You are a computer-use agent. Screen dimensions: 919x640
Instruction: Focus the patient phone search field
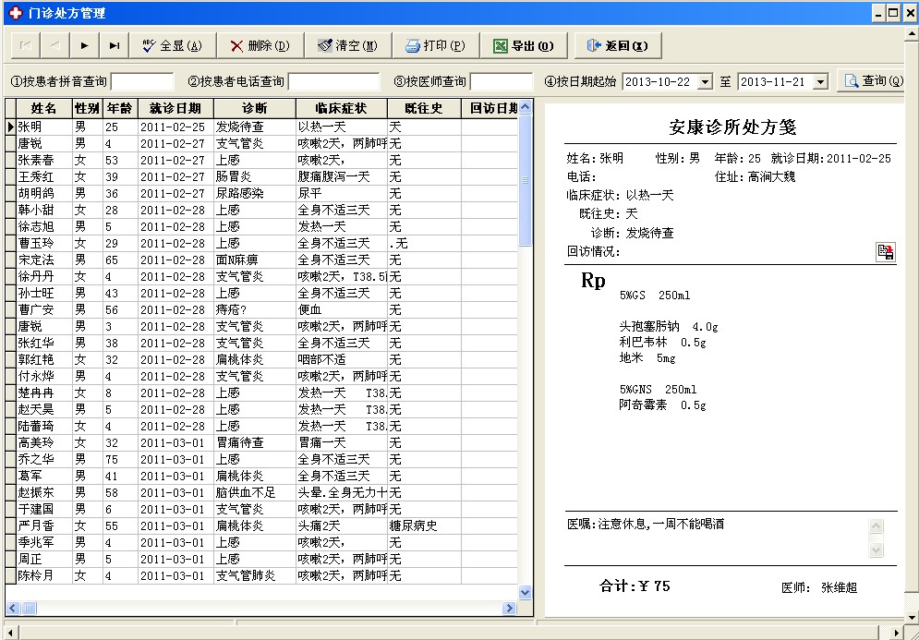[x=334, y=81]
